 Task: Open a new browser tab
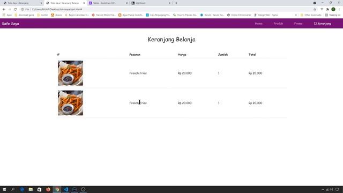[x=176, y=3]
